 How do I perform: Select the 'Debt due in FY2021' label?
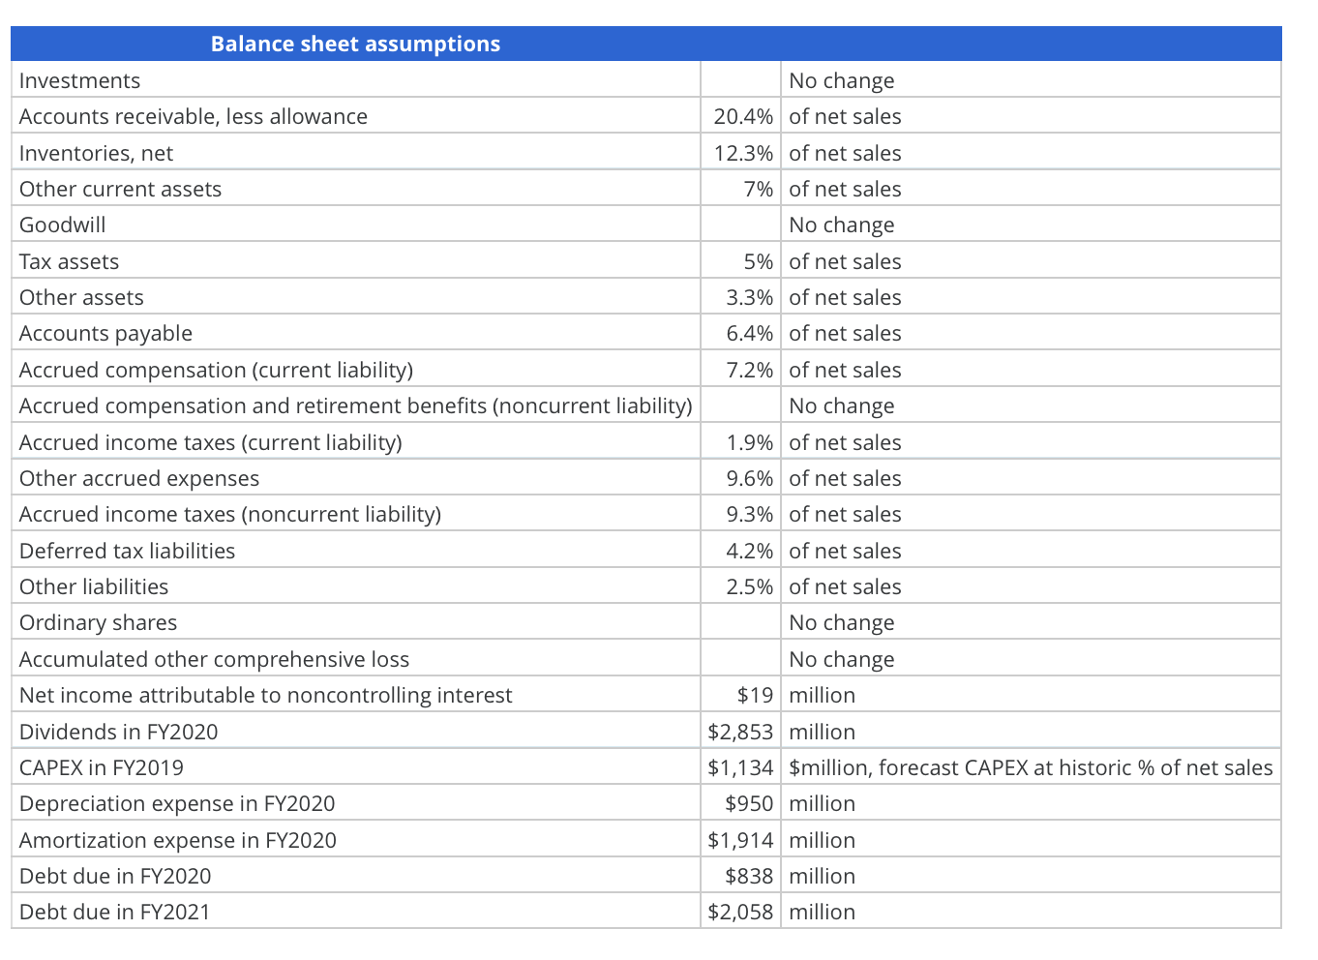click(x=115, y=912)
